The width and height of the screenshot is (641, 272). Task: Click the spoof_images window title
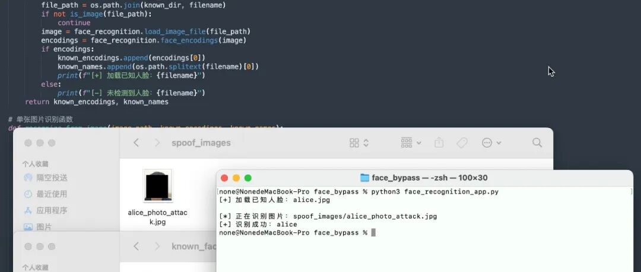(x=201, y=143)
